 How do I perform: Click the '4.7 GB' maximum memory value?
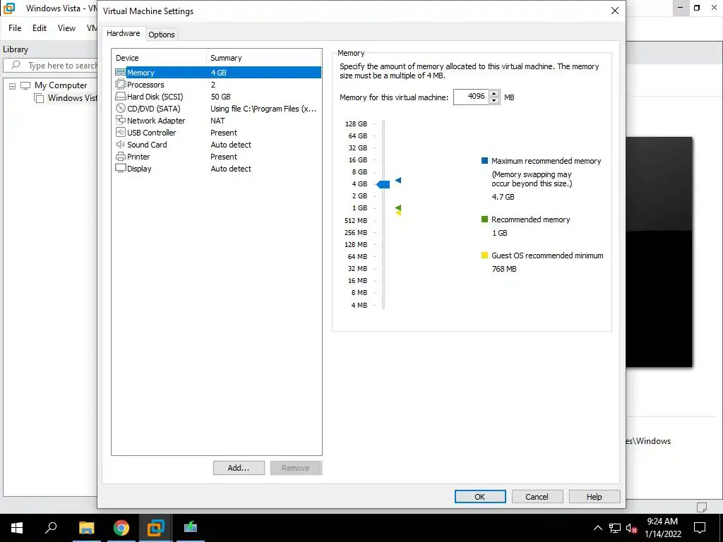(x=503, y=197)
